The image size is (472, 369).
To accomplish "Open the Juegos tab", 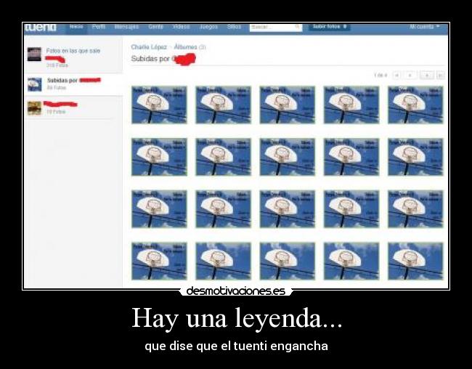I will 208,27.
